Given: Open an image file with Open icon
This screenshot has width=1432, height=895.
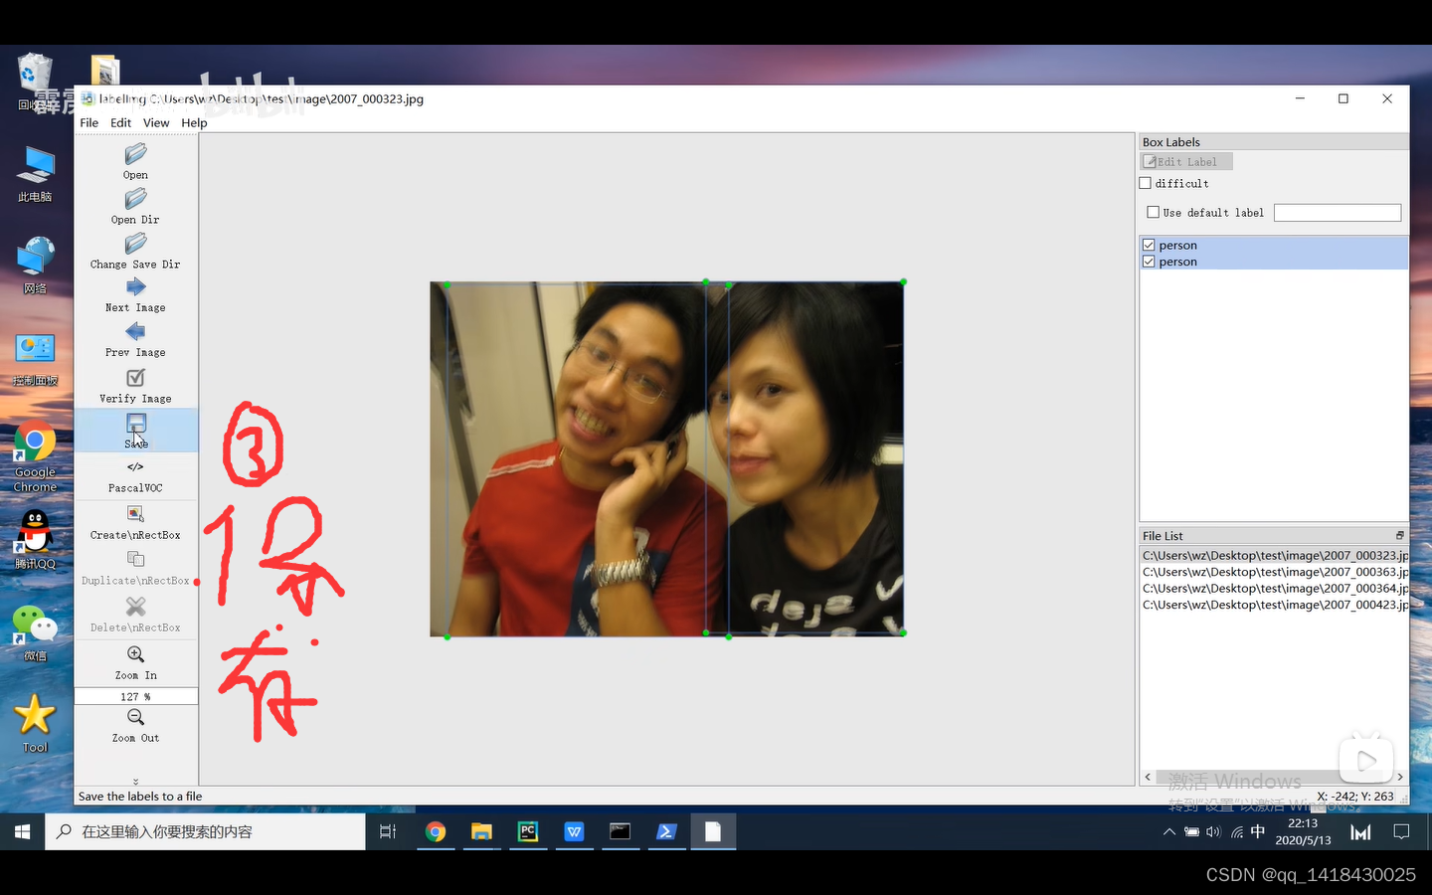Looking at the screenshot, I should tap(135, 154).
